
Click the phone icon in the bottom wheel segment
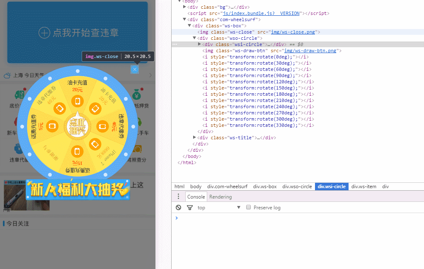tap(78, 151)
